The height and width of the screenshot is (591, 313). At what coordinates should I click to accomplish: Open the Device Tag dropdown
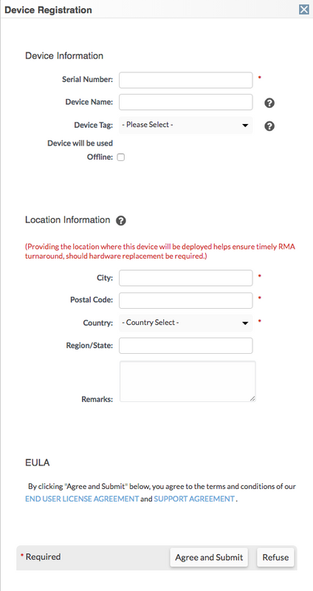(186, 125)
